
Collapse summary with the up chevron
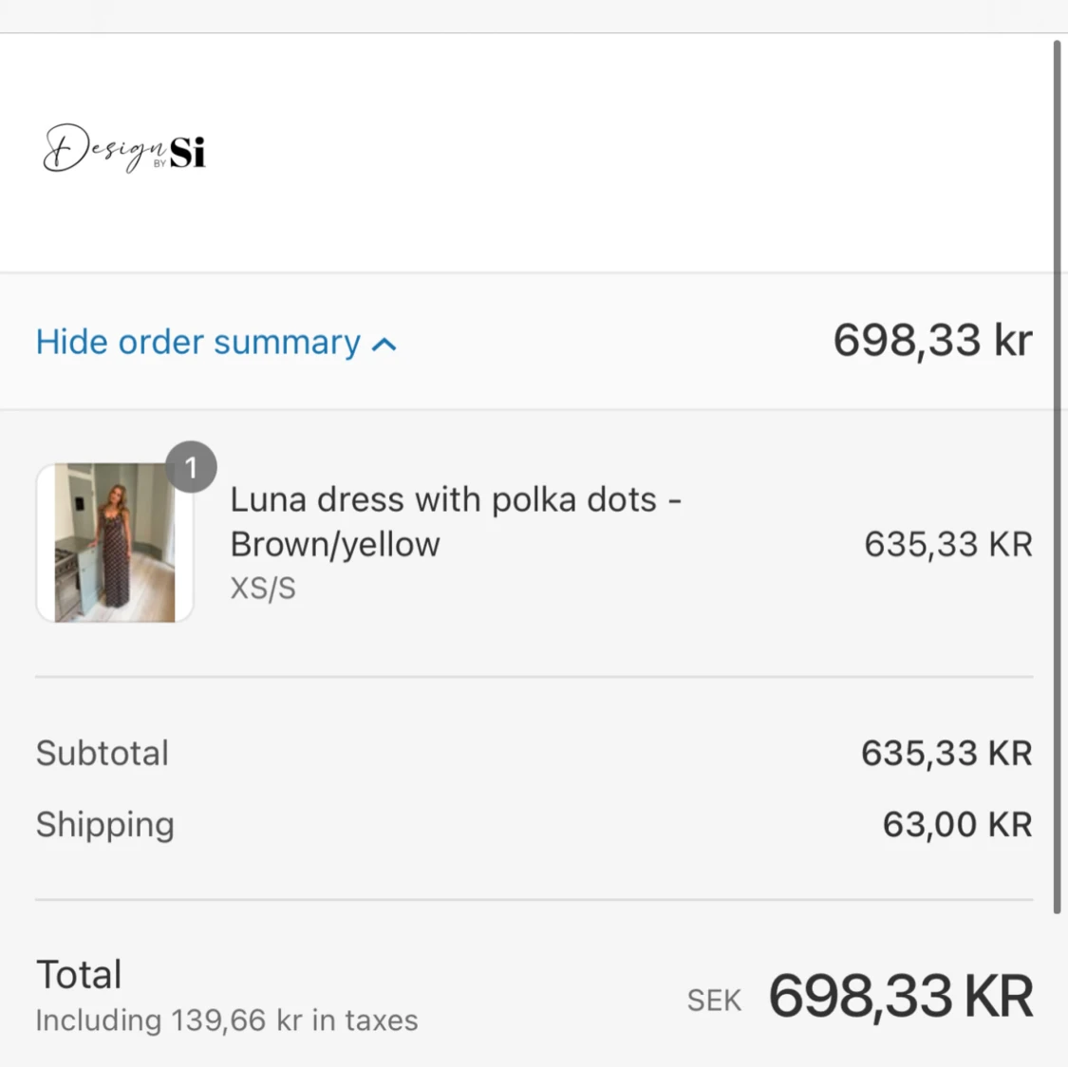point(384,345)
